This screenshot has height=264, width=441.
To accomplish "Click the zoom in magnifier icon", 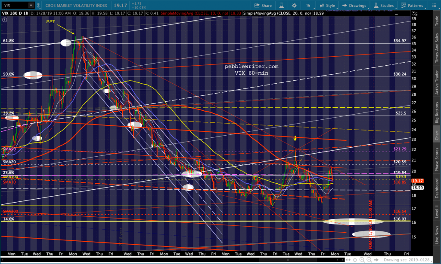I will point(362,260).
